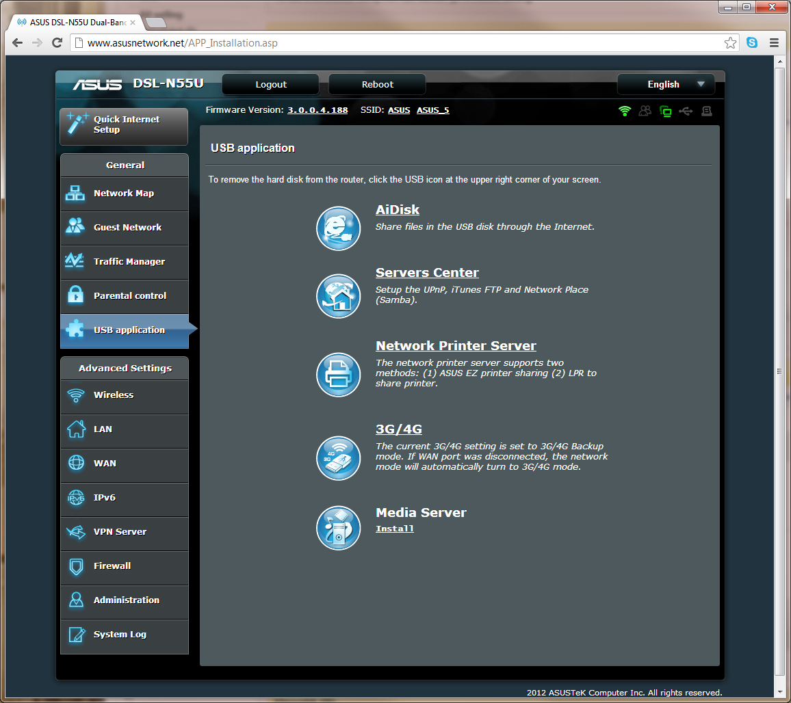Click the WAN globe sidebar icon
This screenshot has width=791, height=703.
click(76, 463)
